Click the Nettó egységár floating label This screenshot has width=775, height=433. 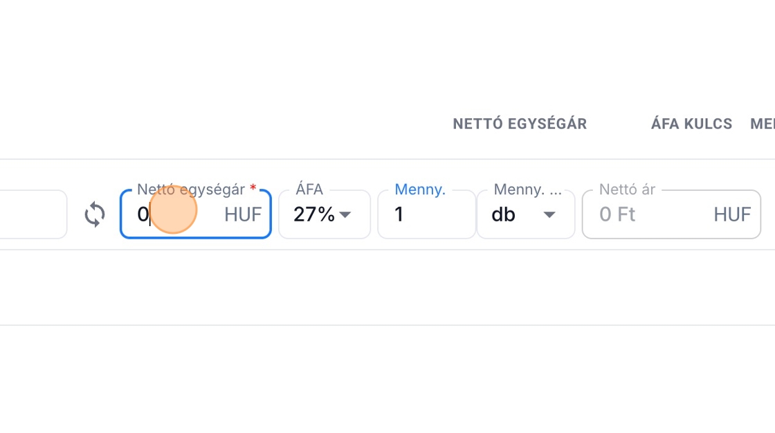pyautogui.click(x=191, y=190)
